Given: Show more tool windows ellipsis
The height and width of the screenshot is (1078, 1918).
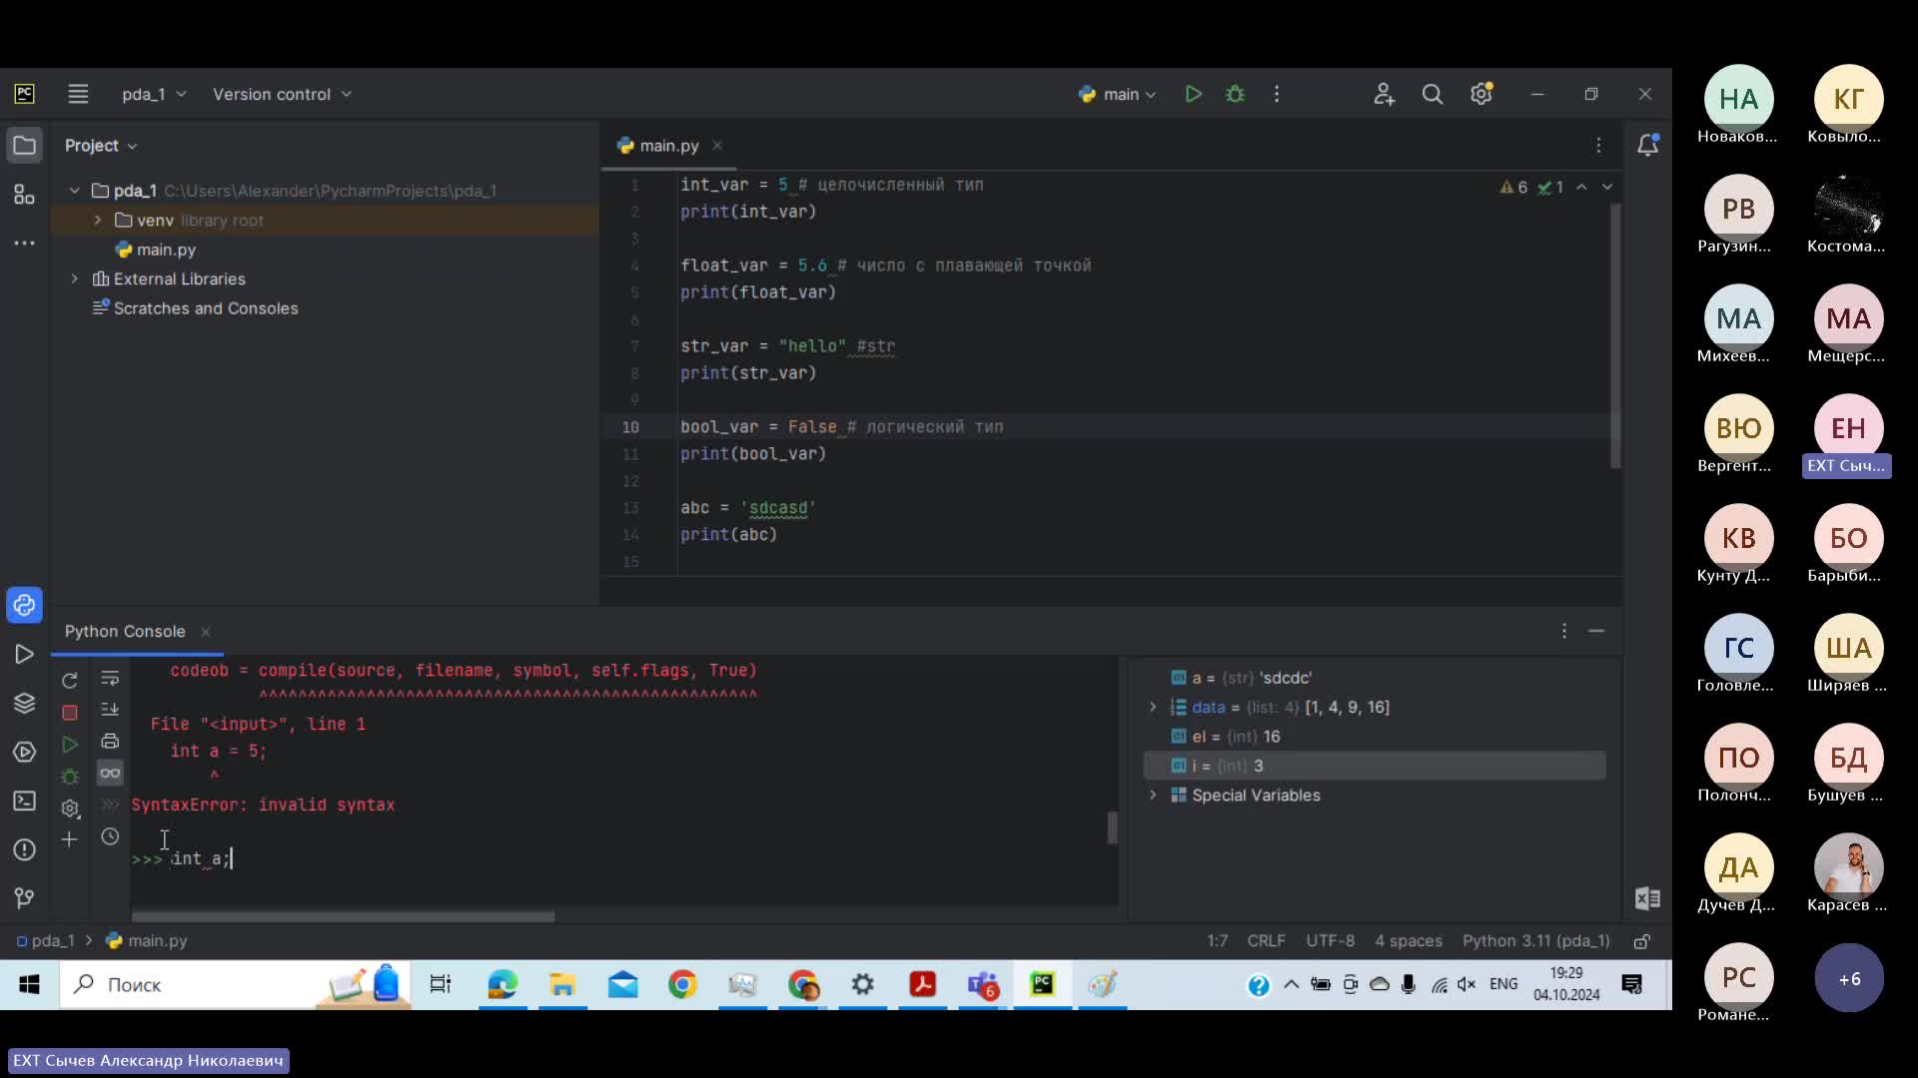Looking at the screenshot, I should [24, 243].
